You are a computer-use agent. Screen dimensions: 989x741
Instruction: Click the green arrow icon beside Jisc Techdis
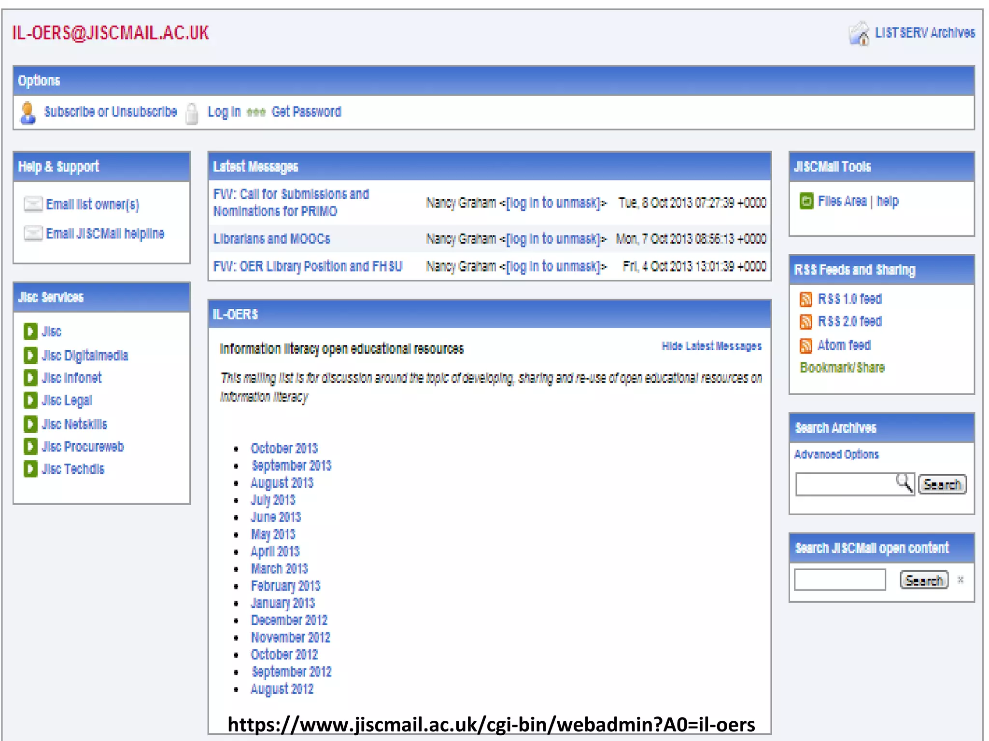[30, 469]
